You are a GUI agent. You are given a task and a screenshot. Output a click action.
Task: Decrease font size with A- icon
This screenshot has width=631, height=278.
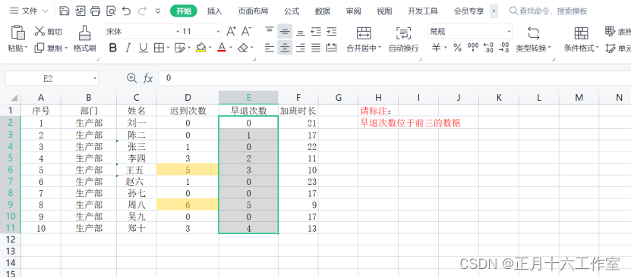tap(246, 31)
